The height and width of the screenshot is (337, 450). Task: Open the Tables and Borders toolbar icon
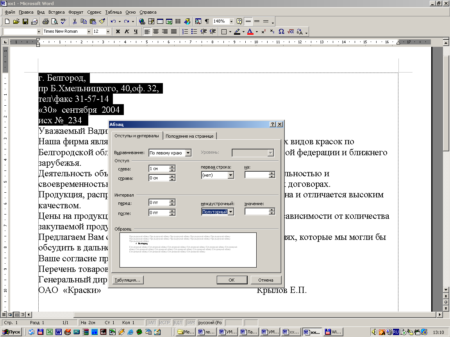(x=151, y=21)
